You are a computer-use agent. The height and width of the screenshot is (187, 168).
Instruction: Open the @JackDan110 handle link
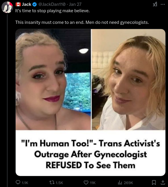coord(52,4)
